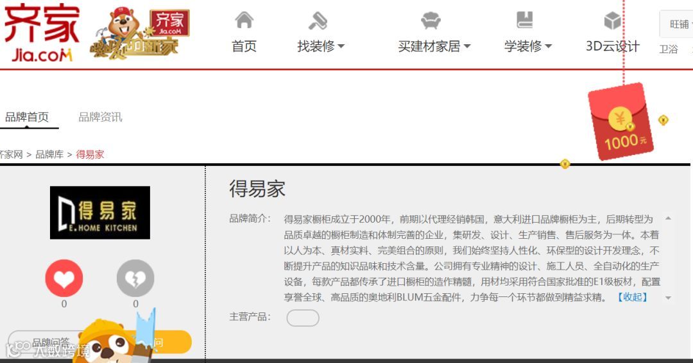Viewport: 693px width, 363px height.
Task: Open the 首页 navigation item
Action: [244, 46]
